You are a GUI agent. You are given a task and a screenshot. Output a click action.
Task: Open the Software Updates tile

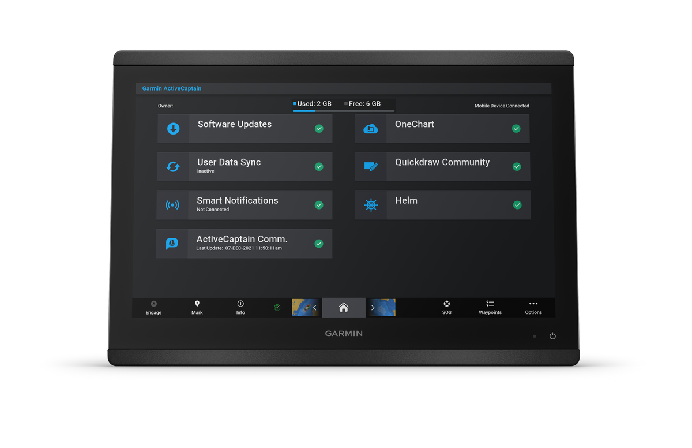pyautogui.click(x=245, y=129)
